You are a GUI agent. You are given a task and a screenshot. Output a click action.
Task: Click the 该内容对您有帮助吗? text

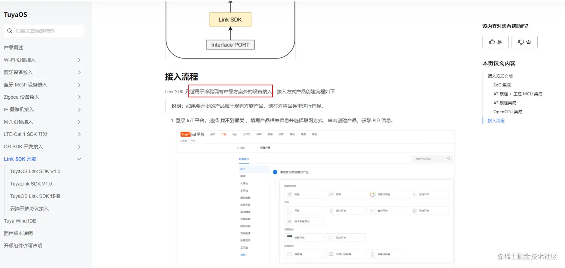tap(505, 26)
